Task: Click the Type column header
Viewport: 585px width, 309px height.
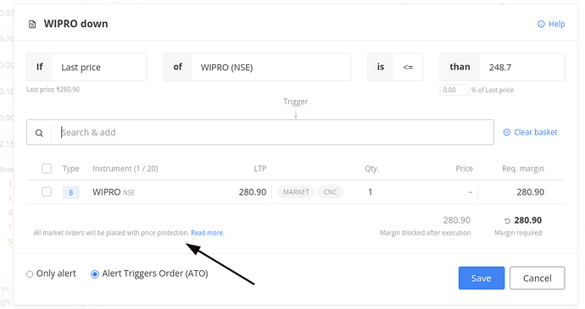Action: 71,168
